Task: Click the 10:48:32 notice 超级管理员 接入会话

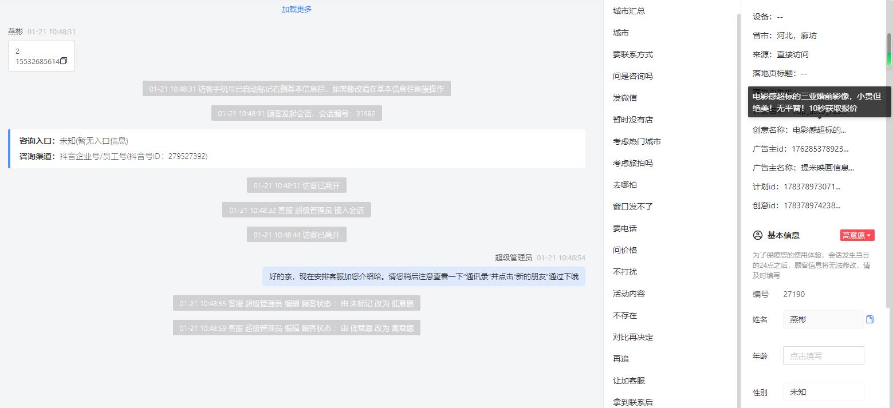Action: (x=297, y=210)
